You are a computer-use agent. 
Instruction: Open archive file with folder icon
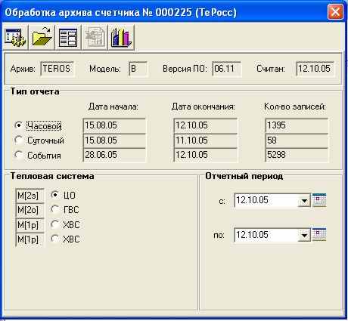coord(42,38)
